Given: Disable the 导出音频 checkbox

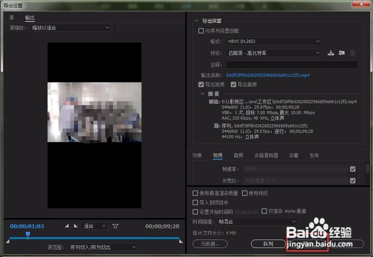Looking at the screenshot, I should (x=233, y=84).
